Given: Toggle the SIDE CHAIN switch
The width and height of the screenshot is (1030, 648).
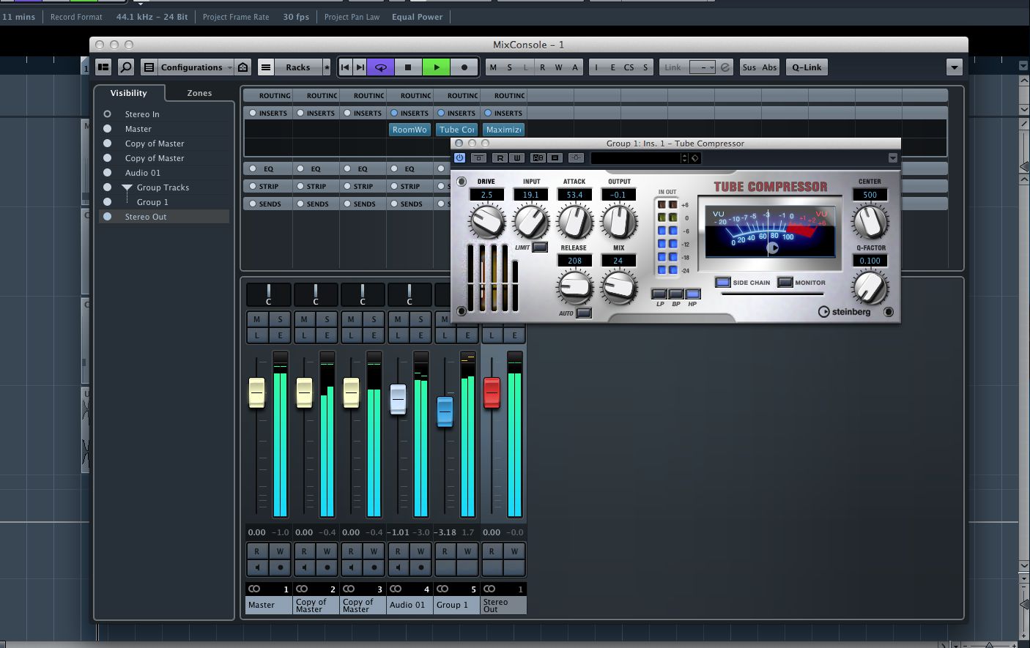Looking at the screenshot, I should click(722, 282).
